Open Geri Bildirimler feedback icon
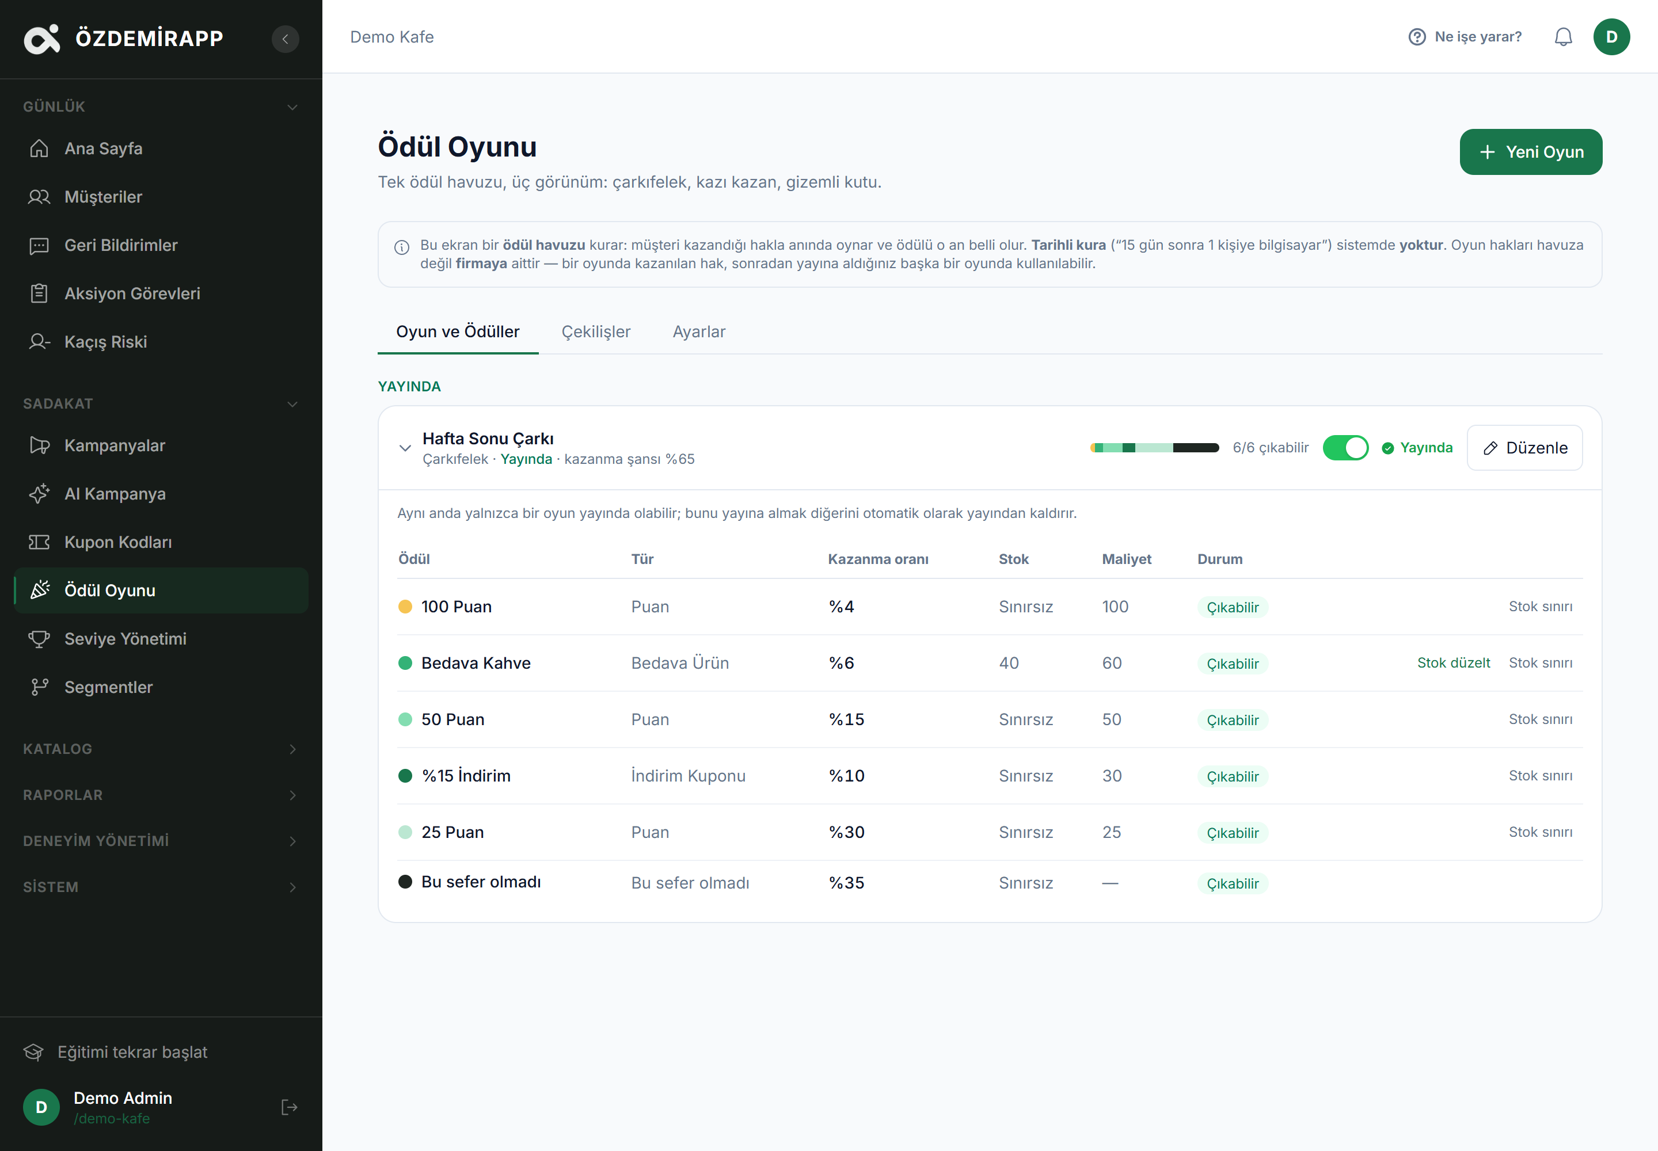The width and height of the screenshot is (1658, 1151). coord(39,245)
